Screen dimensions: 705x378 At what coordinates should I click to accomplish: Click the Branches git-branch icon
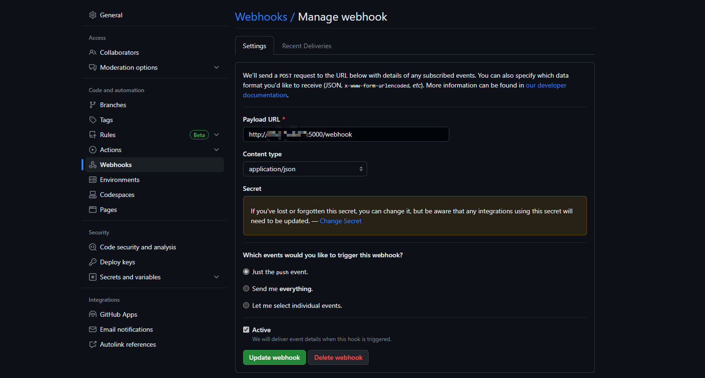point(93,105)
